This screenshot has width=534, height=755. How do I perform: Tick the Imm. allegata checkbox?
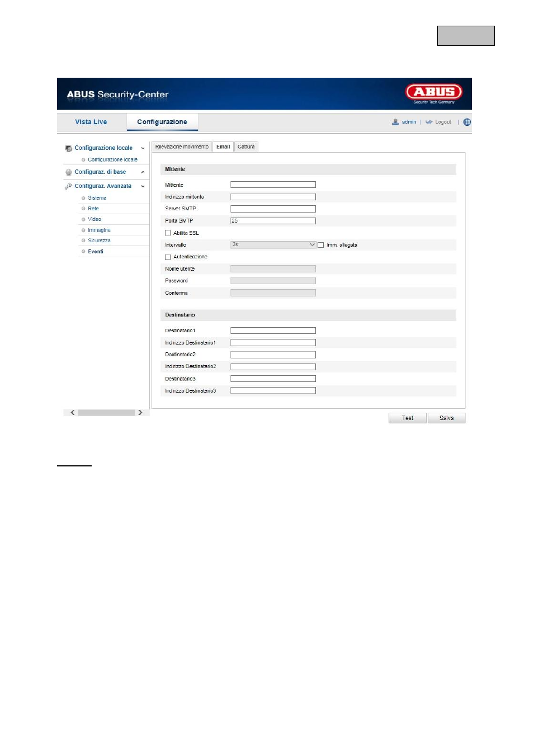click(321, 245)
